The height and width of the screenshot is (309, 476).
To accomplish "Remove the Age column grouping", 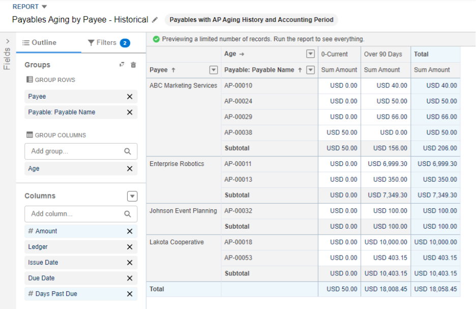I will [x=130, y=168].
